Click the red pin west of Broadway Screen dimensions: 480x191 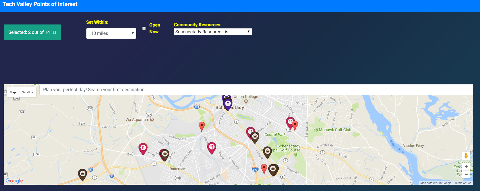click(x=202, y=127)
